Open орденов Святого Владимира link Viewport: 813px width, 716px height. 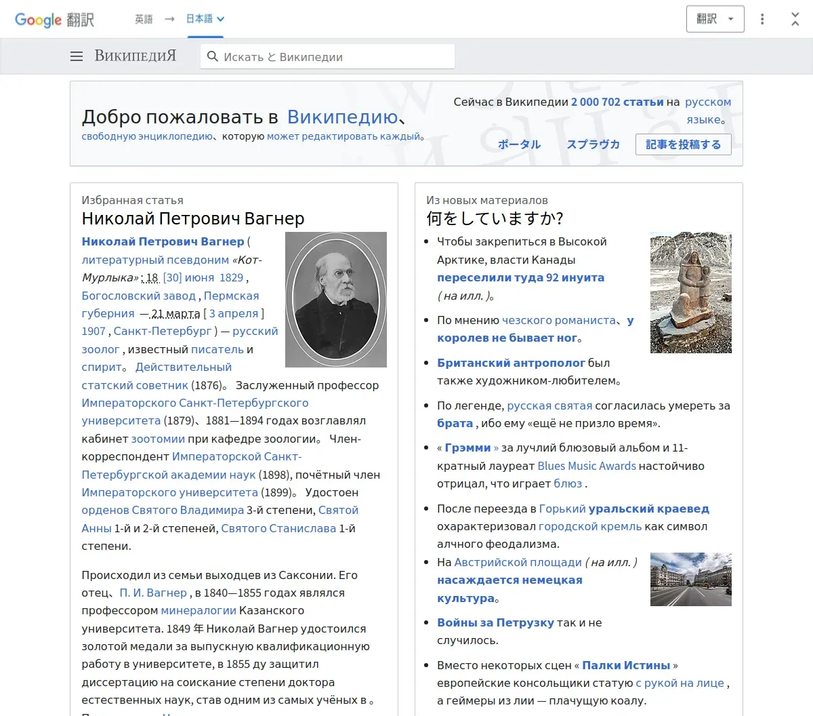163,510
